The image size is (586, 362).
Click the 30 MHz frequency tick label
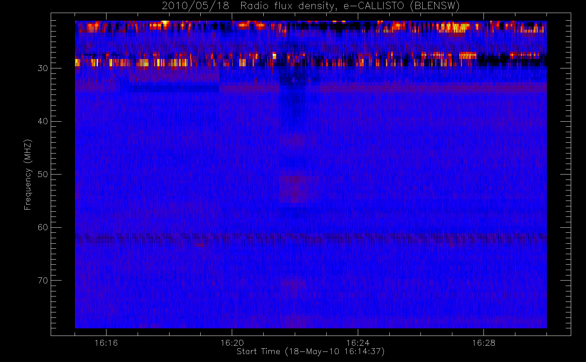pos(43,68)
